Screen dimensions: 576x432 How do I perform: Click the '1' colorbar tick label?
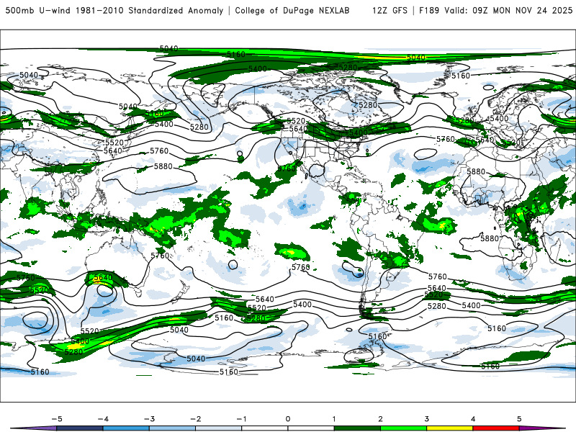pyautogui.click(x=334, y=419)
